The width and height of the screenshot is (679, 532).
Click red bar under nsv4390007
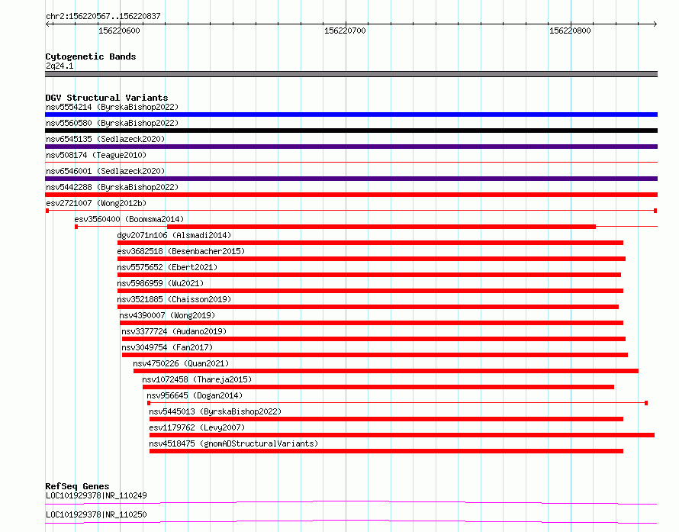[x=372, y=323]
